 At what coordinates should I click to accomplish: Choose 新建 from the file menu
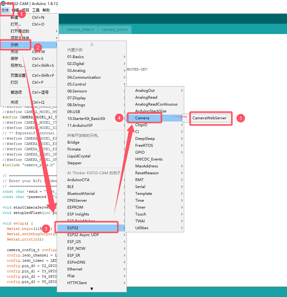(x=29, y=17)
